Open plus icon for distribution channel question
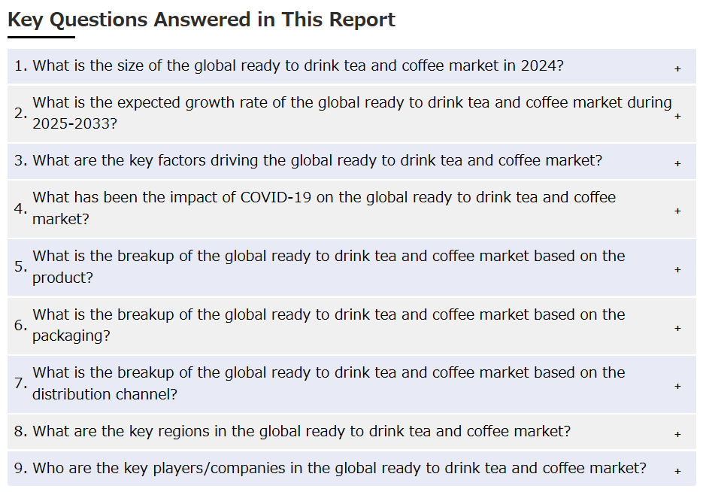This screenshot has height=492, width=703. tap(677, 386)
